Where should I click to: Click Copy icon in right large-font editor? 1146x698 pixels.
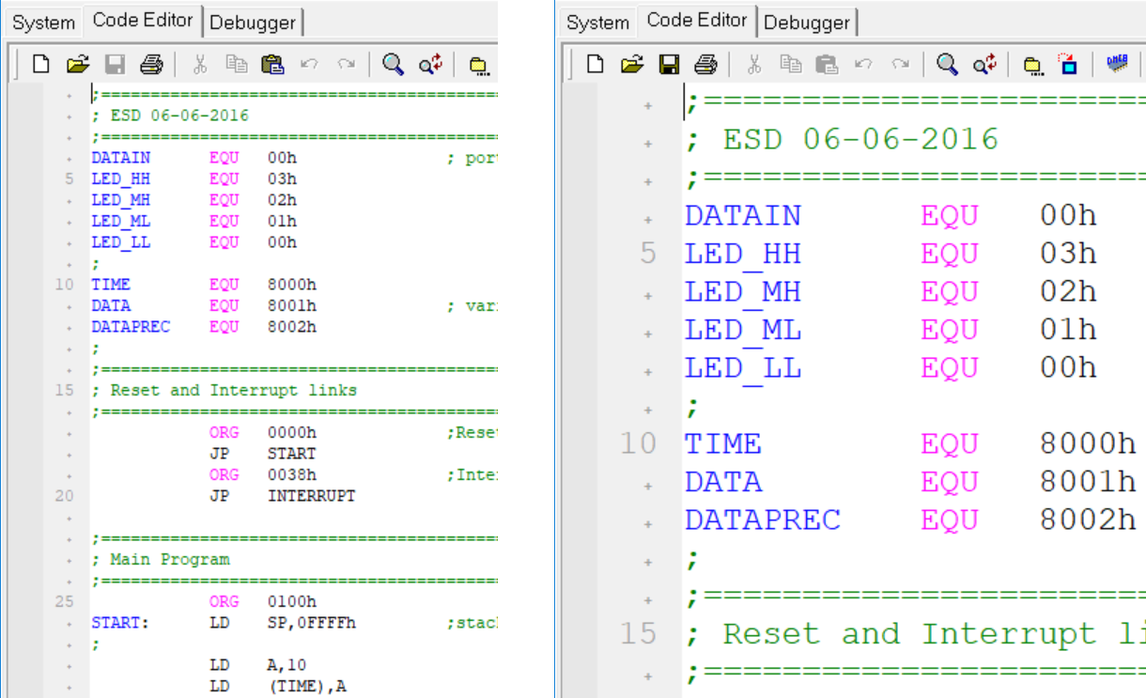click(790, 64)
